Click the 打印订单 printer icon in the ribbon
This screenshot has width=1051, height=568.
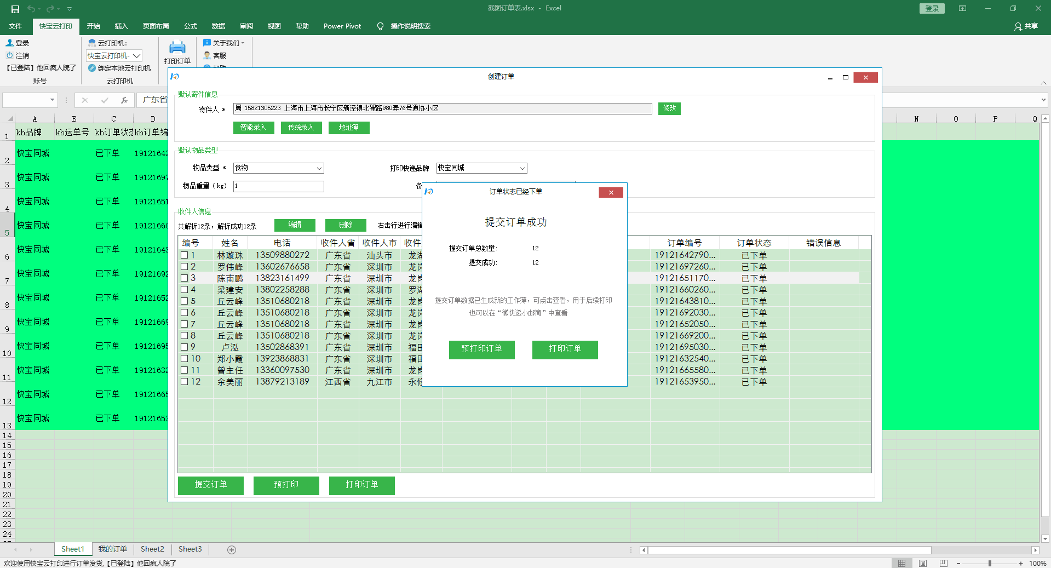[x=177, y=48]
